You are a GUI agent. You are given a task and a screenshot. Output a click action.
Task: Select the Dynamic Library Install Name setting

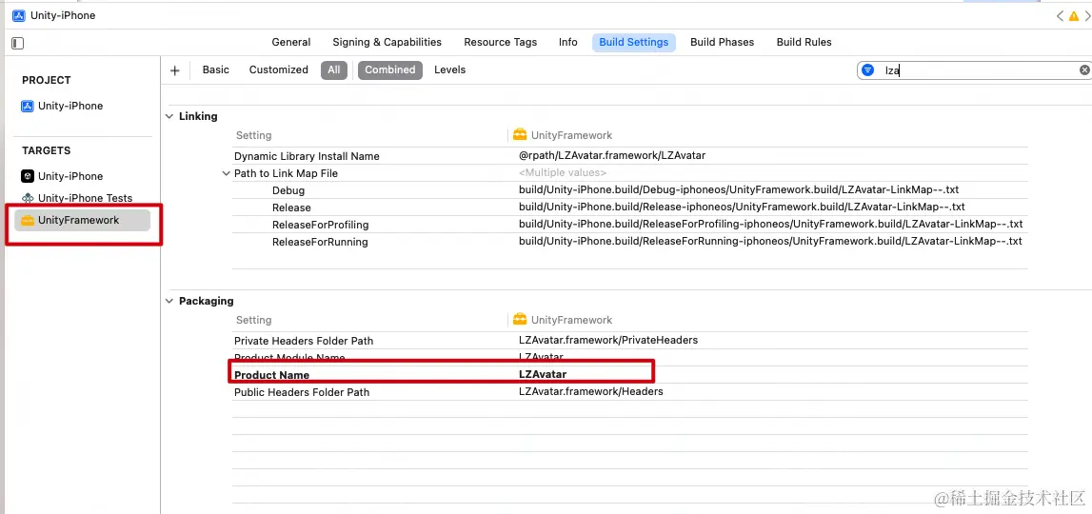[307, 156]
